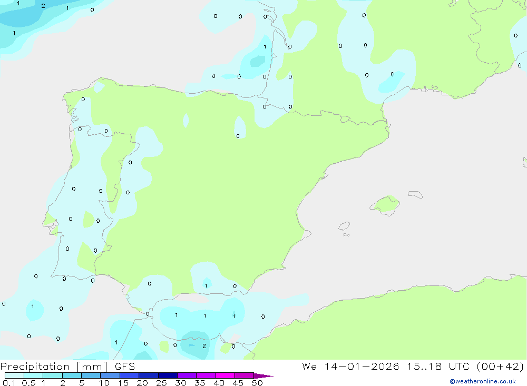
Task: Click the legend swatch between 25 and 30
Action: pyautogui.click(x=168, y=375)
